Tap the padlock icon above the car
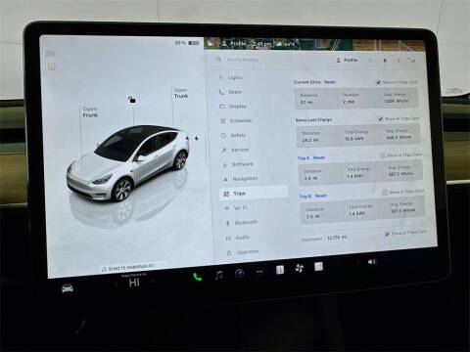The width and height of the screenshot is (470, 352). tap(132, 100)
